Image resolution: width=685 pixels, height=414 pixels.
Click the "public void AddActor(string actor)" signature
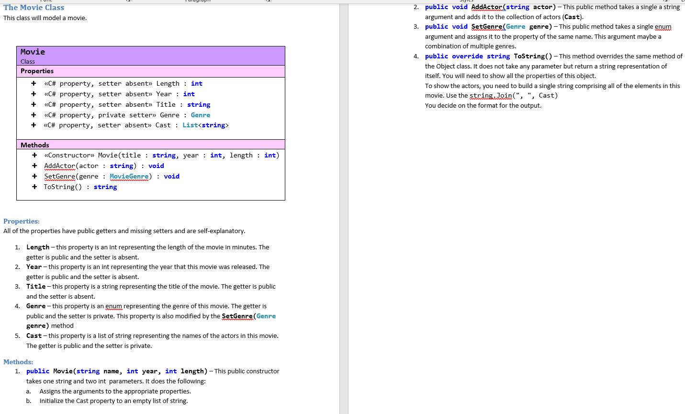point(490,7)
